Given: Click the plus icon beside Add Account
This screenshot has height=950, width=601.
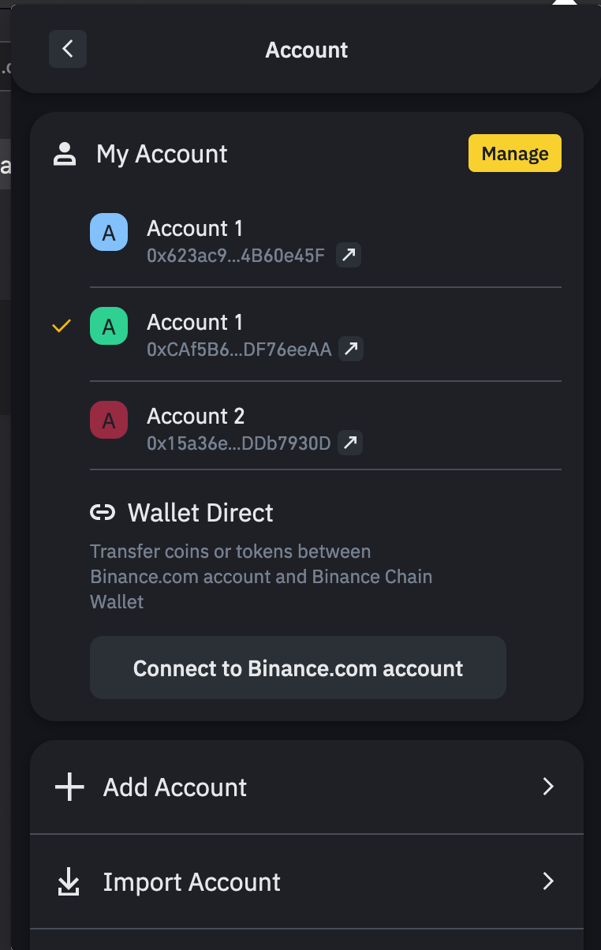Looking at the screenshot, I should 69,787.
